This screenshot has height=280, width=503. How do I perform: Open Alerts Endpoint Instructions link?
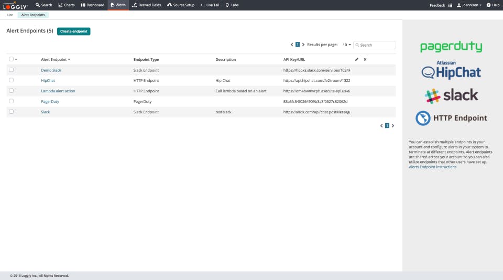pyautogui.click(x=432, y=167)
